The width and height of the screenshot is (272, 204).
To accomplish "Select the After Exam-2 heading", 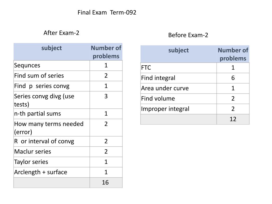I will coord(61,33).
